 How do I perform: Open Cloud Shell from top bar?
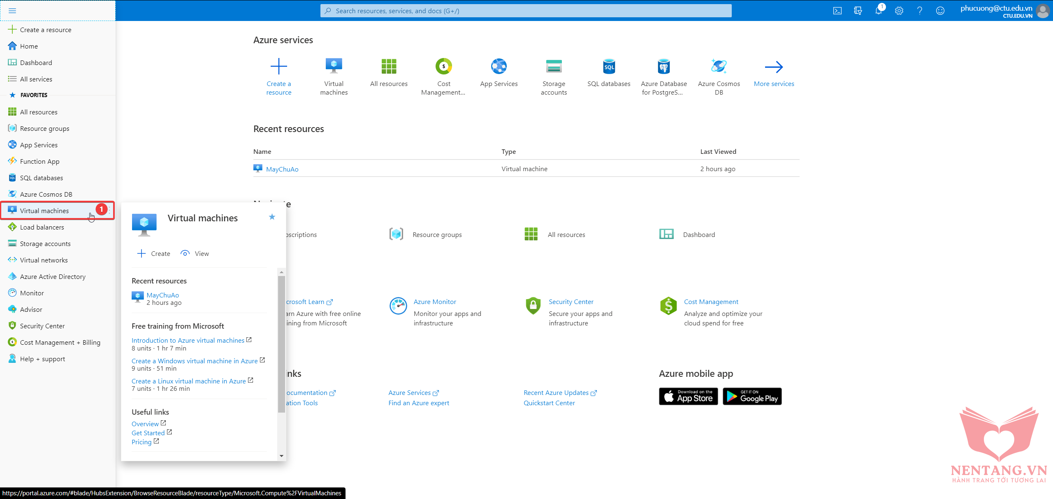(837, 11)
